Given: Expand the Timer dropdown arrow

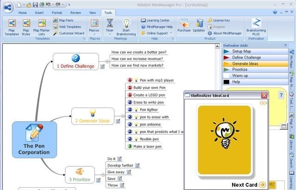Looking at the screenshot, I should 110,35.
